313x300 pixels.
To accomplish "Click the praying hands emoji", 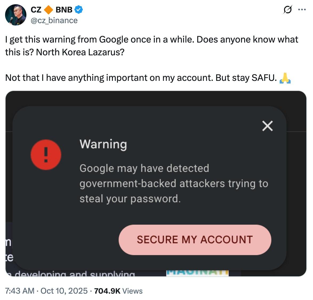I will coord(285,78).
